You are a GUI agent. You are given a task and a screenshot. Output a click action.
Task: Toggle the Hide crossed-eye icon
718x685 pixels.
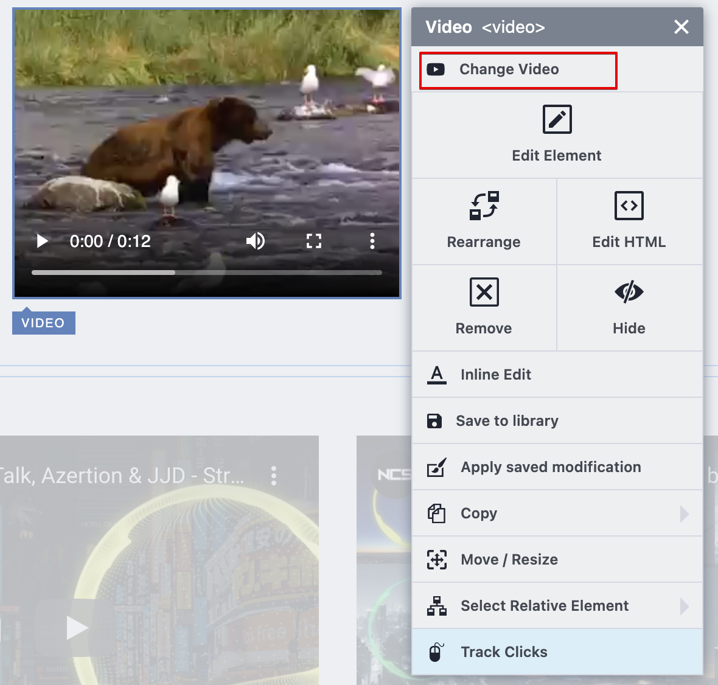(629, 291)
